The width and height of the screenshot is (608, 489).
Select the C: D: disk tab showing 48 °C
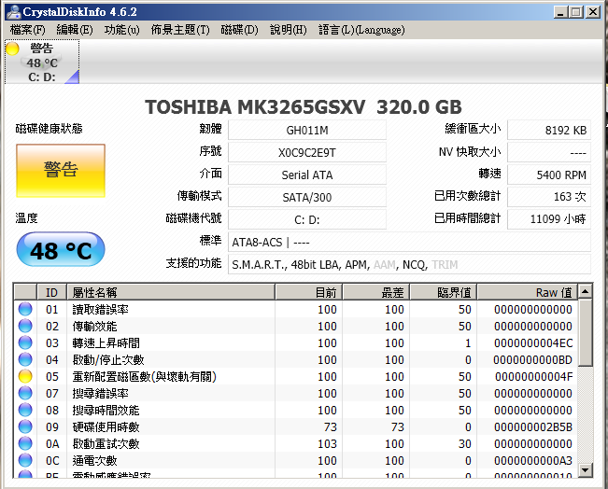42,62
